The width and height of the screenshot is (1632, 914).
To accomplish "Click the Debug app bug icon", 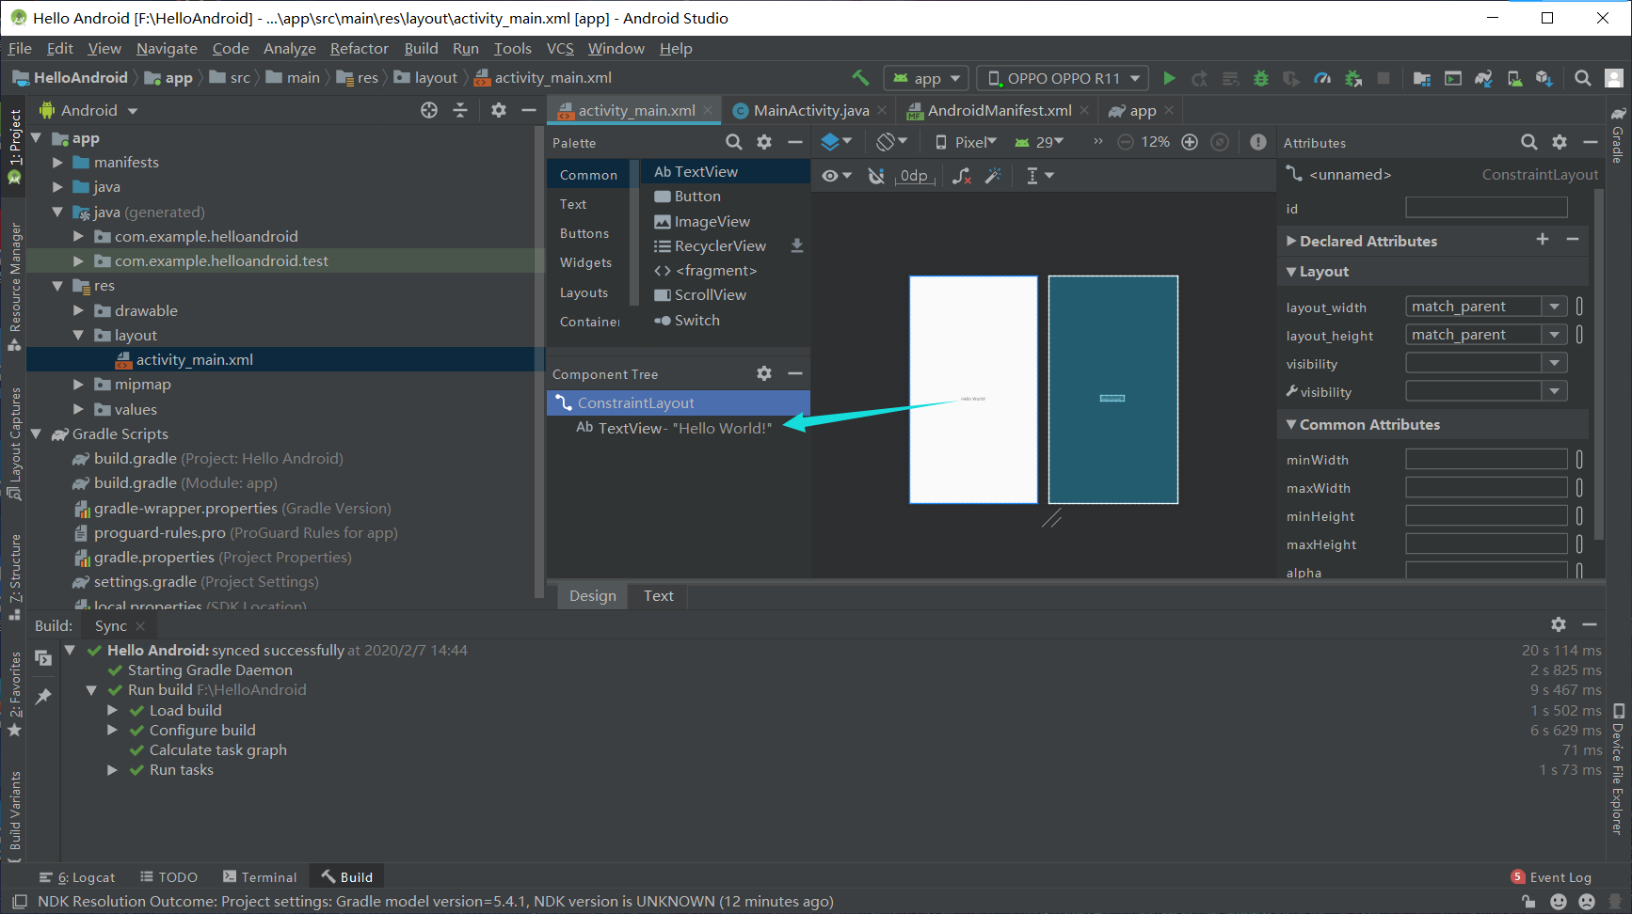I will [x=1260, y=78].
